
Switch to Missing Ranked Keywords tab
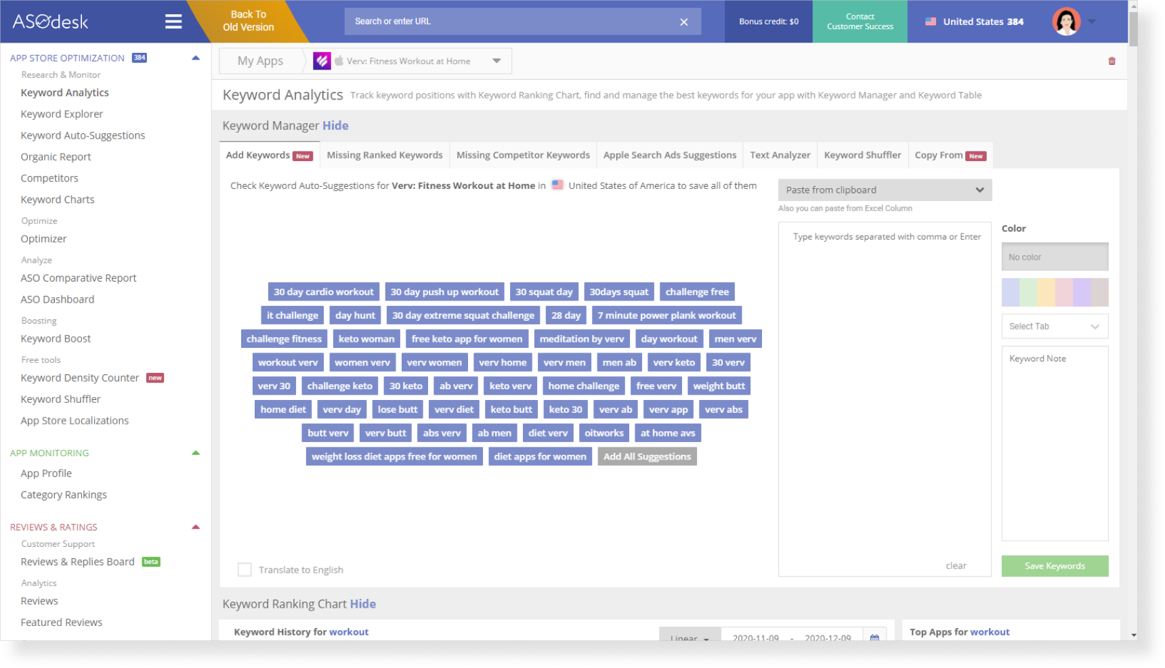tap(385, 155)
